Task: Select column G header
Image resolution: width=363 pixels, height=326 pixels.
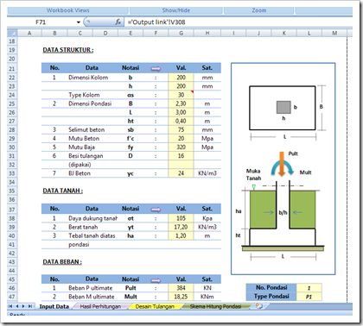Action: pyautogui.click(x=181, y=33)
